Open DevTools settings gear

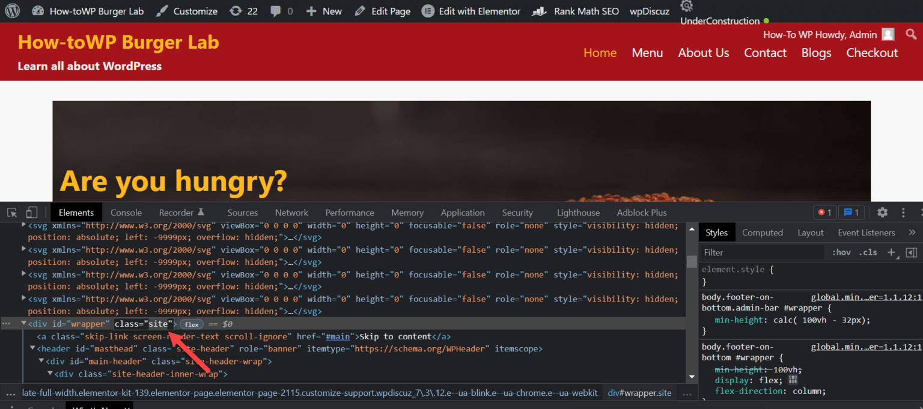coord(882,212)
